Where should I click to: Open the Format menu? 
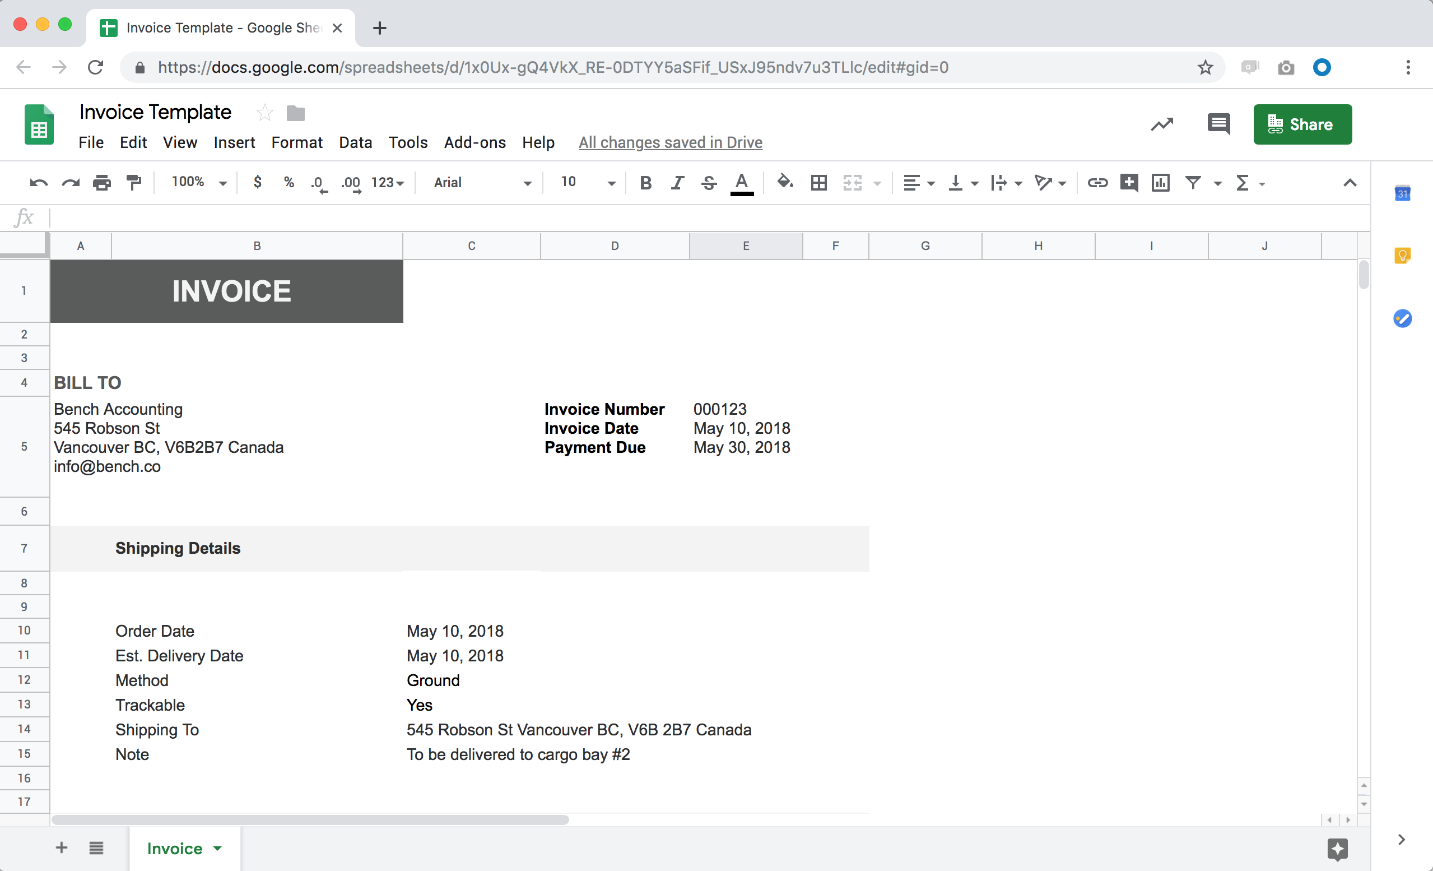[296, 142]
